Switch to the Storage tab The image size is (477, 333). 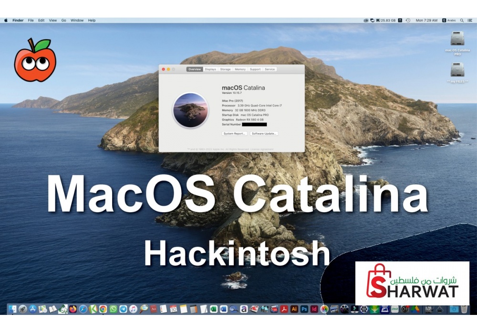pyautogui.click(x=226, y=69)
